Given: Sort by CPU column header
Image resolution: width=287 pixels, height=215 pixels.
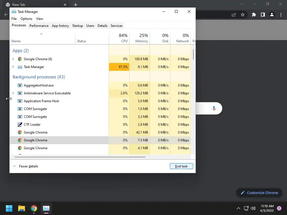Looking at the screenshot, I should coord(119,38).
